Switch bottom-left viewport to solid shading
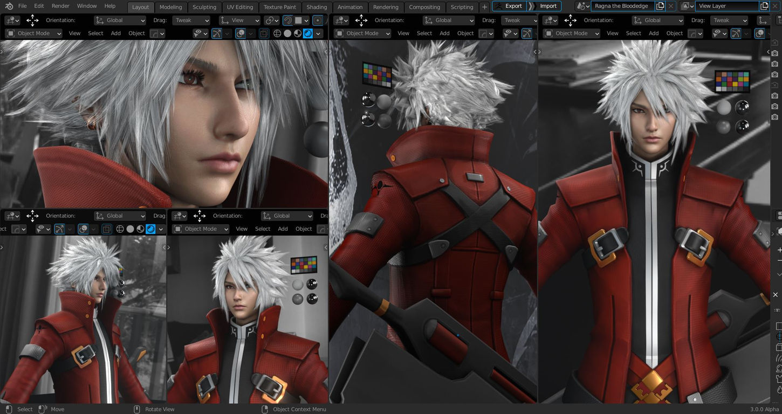 131,229
